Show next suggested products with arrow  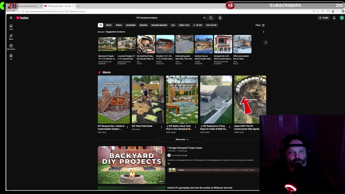coord(265,42)
